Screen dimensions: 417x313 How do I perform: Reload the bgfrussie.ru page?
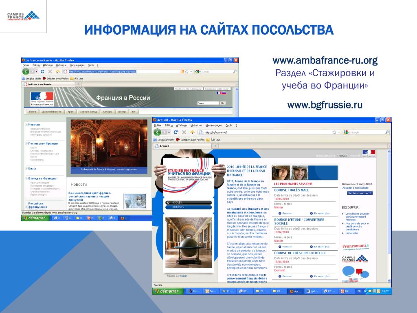point(176,132)
